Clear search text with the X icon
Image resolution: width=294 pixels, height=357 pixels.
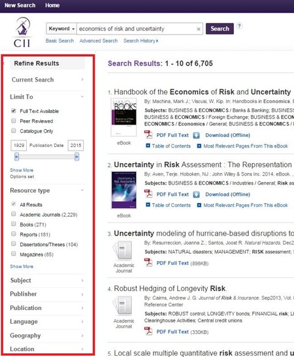199,29
